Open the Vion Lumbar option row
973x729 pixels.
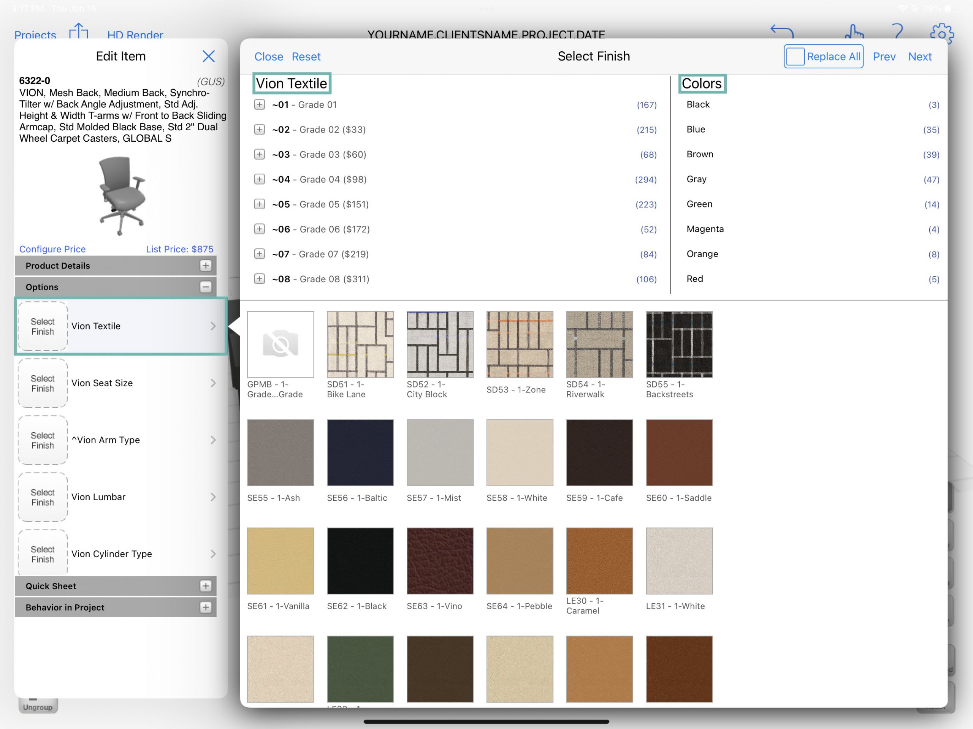tap(121, 497)
